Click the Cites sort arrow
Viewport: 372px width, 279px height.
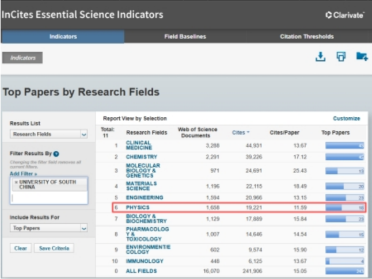pos(248,132)
